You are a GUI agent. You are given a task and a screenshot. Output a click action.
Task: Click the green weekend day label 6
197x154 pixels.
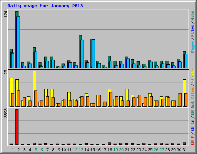point(42,150)
